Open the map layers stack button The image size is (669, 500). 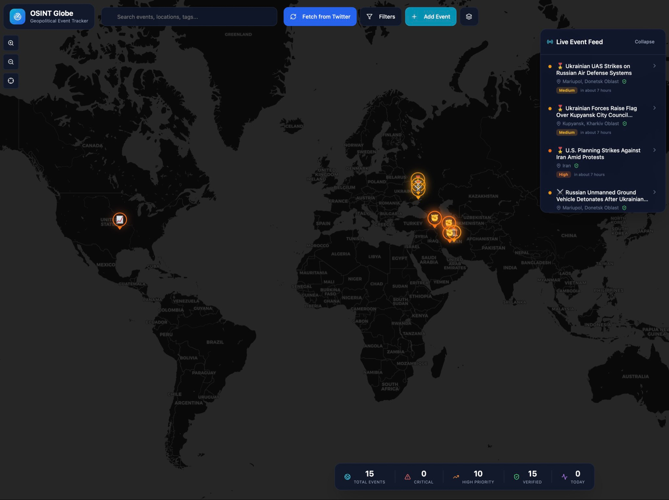coord(469,17)
